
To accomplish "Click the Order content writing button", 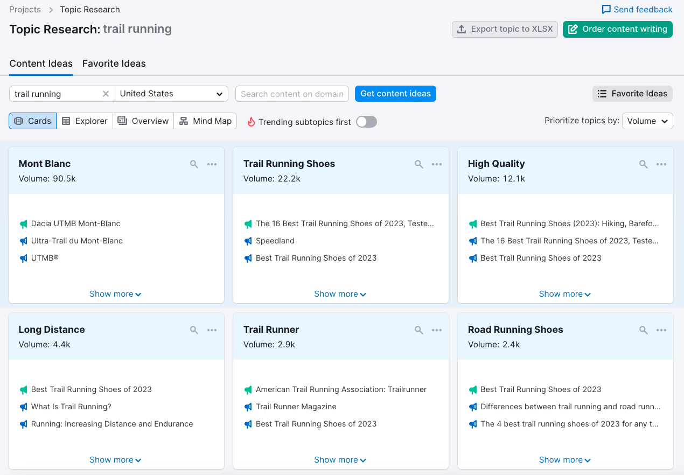I will point(618,29).
